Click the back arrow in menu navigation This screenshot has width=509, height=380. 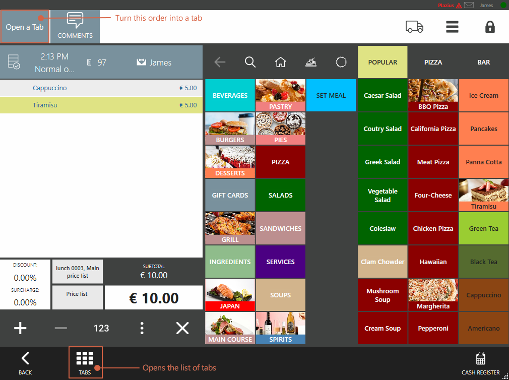coord(220,62)
